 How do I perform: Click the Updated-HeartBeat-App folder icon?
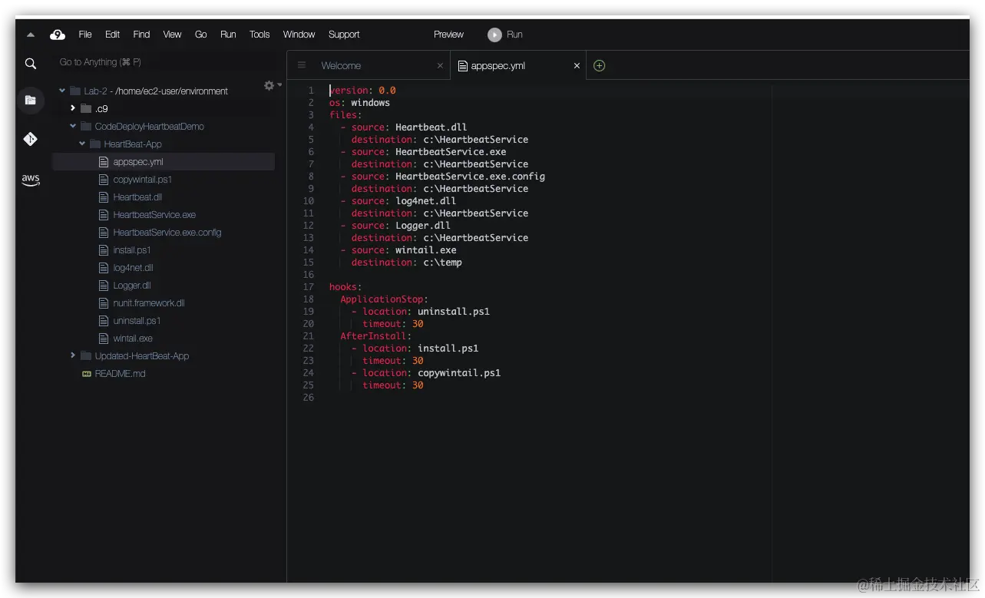86,356
